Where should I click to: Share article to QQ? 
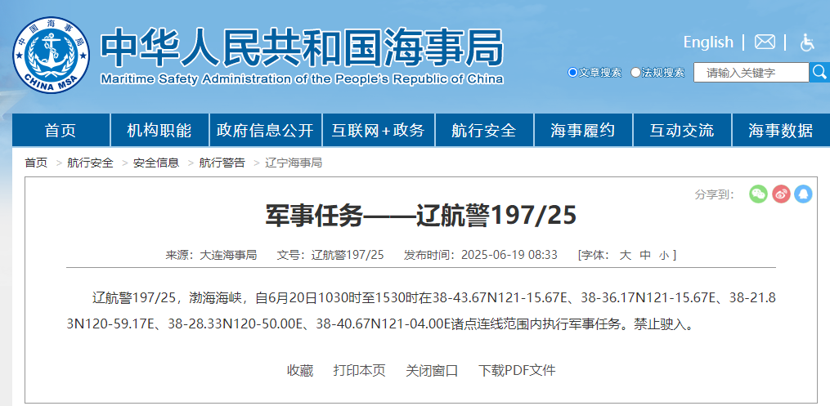[803, 194]
